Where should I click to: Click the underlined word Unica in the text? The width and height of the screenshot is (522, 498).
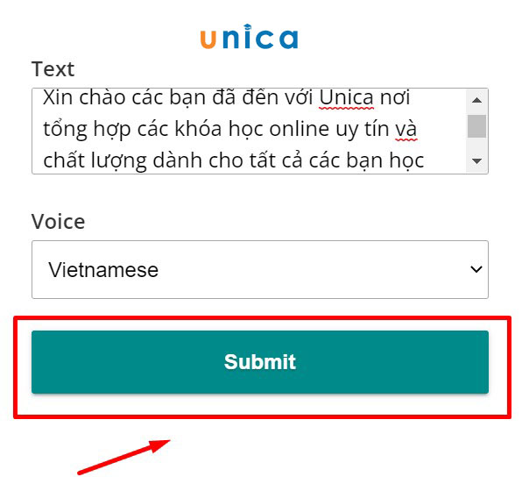coord(346,97)
